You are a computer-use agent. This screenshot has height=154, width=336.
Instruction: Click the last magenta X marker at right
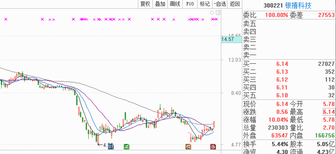216,19
